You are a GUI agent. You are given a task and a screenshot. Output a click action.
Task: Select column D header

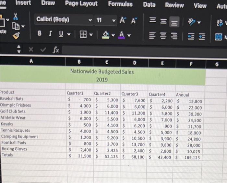point(135,63)
